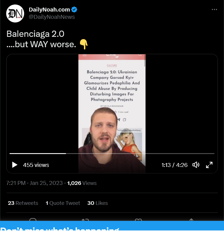This screenshot has height=231, width=224.
Task: Like the tweet with the heart icon
Action: click(x=138, y=220)
